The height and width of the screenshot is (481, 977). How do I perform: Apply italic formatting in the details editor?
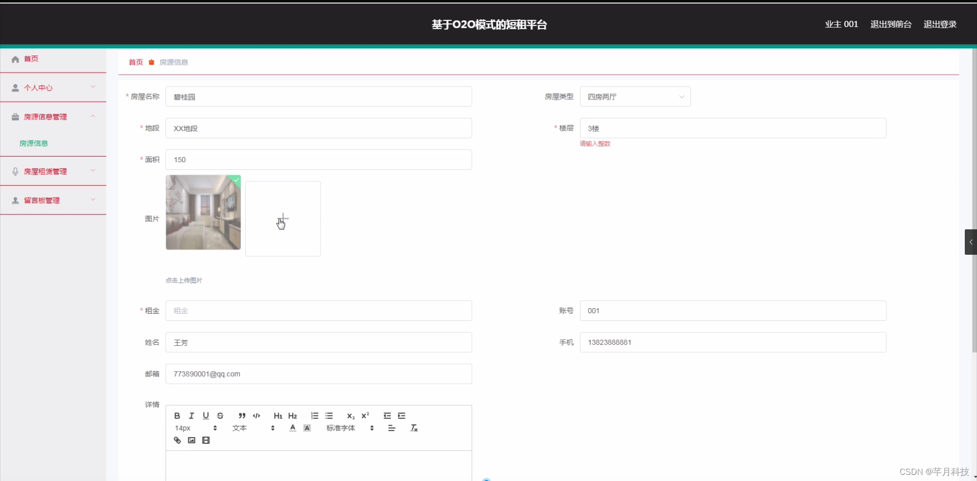tap(191, 415)
